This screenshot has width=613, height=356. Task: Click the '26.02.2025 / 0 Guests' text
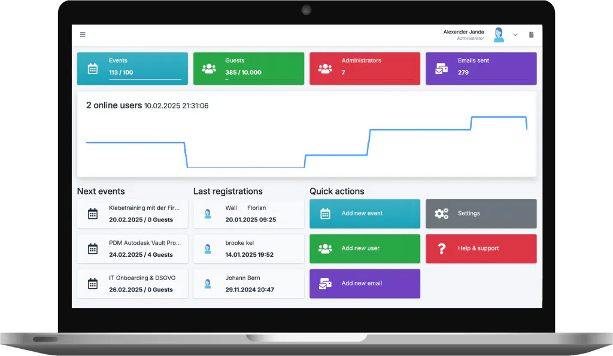pos(141,290)
